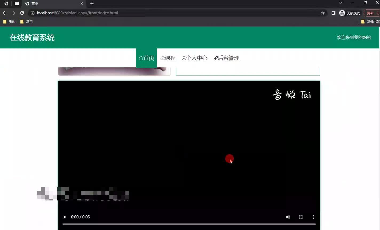The height and width of the screenshot is (230, 380).
Task: Open the profile dropdown chevron at top right
Action: [x=341, y=3]
